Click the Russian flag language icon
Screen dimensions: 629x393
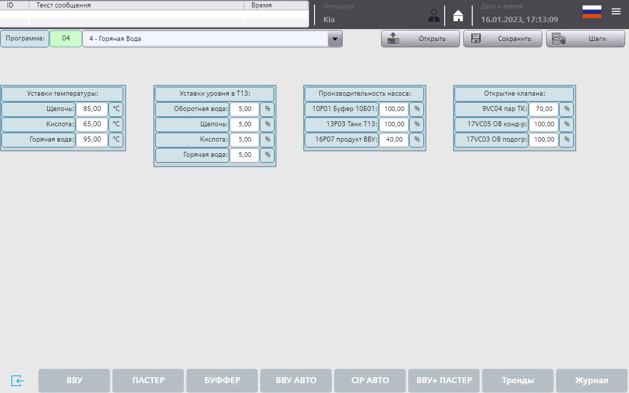coord(592,12)
